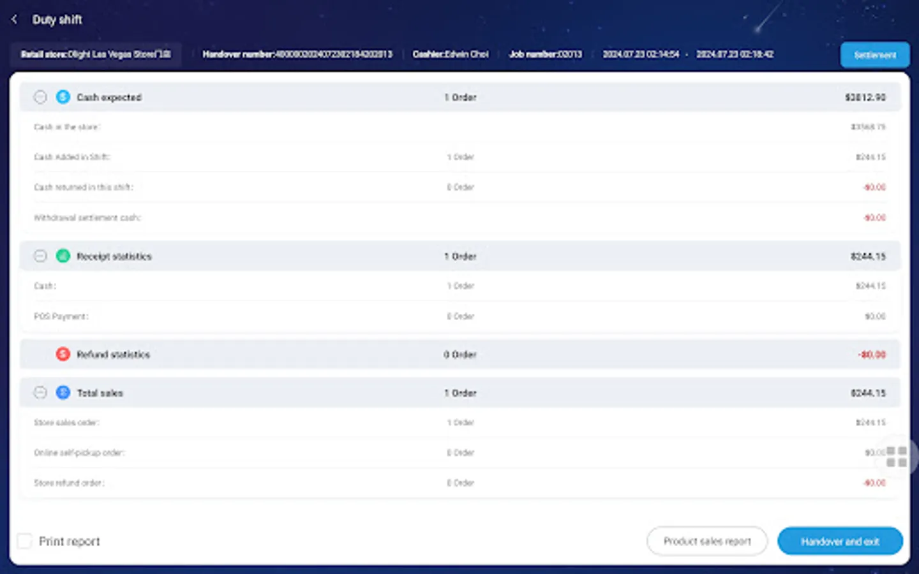919x574 pixels.
Task: Collapse the Cash expected section
Action: point(40,96)
